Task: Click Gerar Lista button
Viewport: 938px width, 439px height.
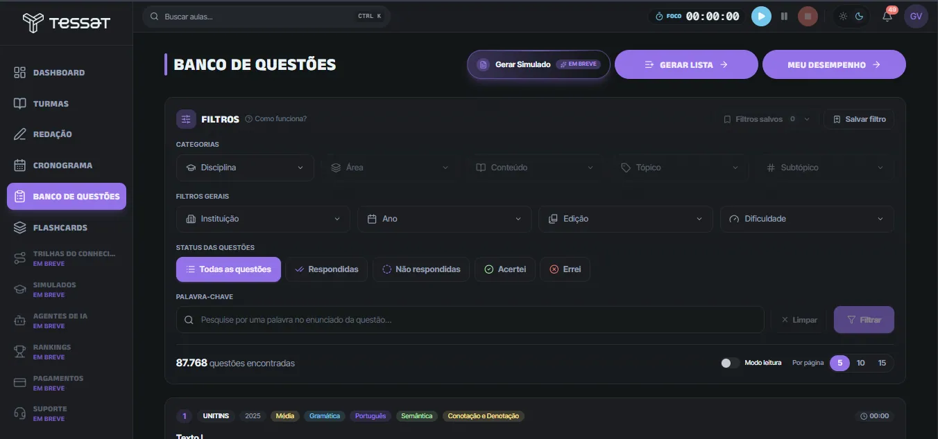Action: (686, 64)
